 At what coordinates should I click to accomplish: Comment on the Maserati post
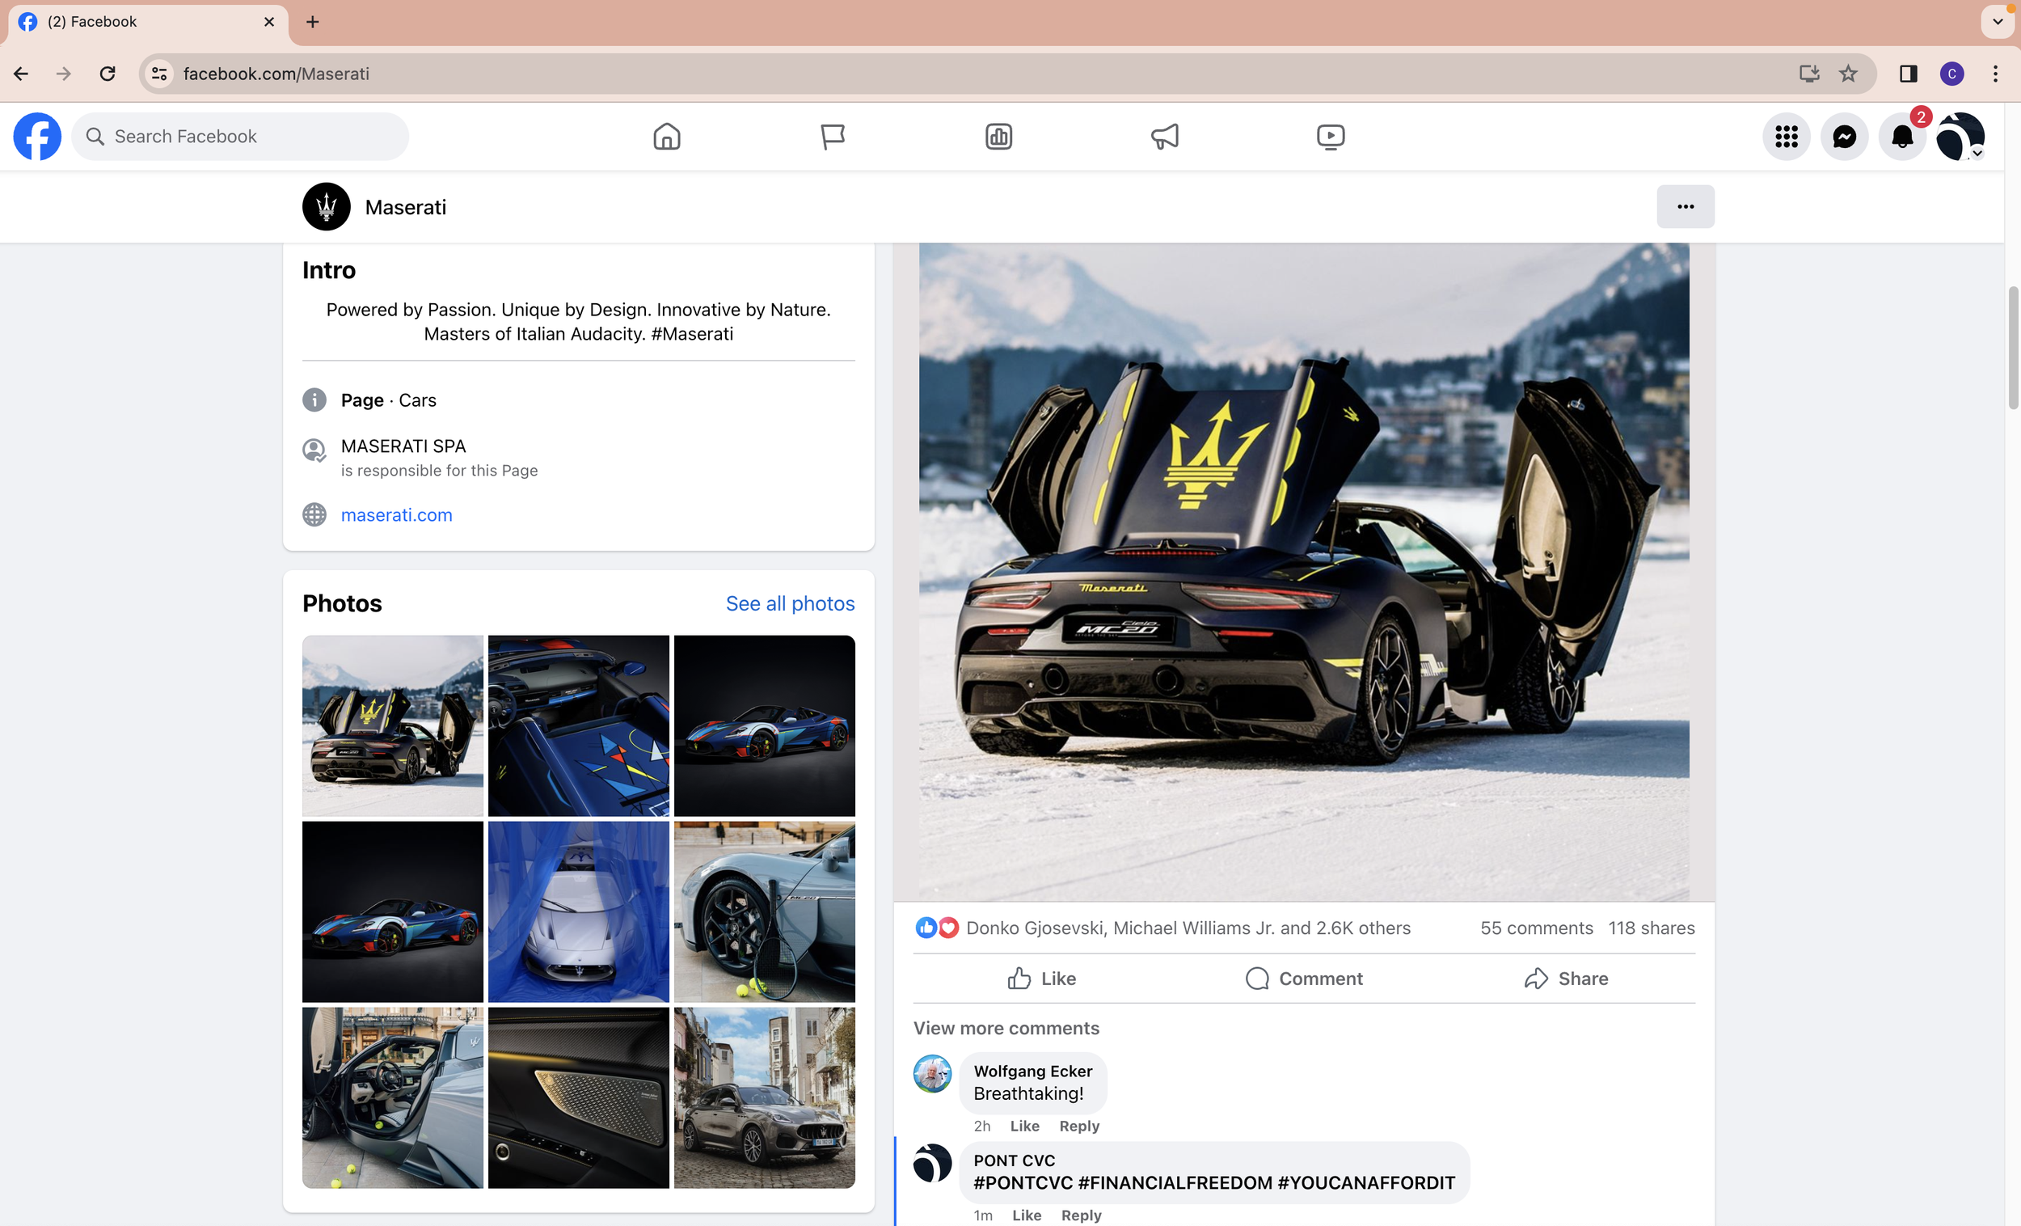(1304, 979)
